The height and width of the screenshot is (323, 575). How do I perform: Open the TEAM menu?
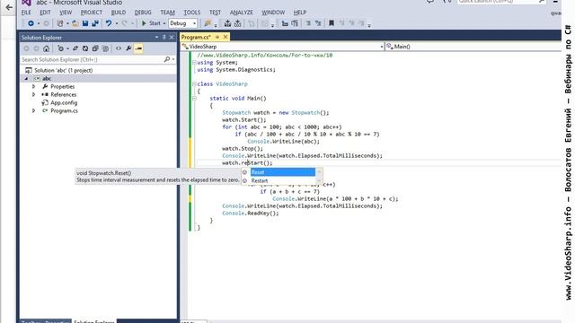pyautogui.click(x=168, y=13)
